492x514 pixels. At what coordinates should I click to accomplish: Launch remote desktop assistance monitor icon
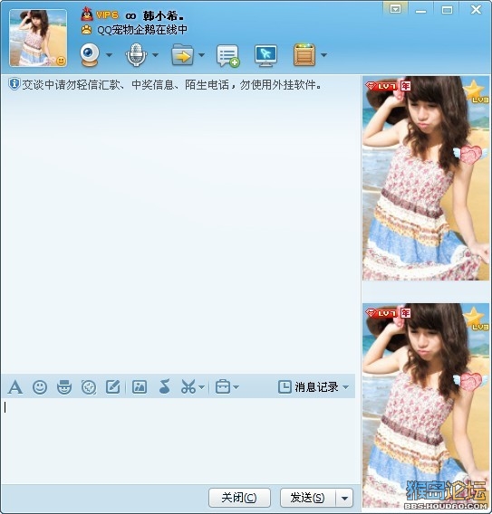265,55
